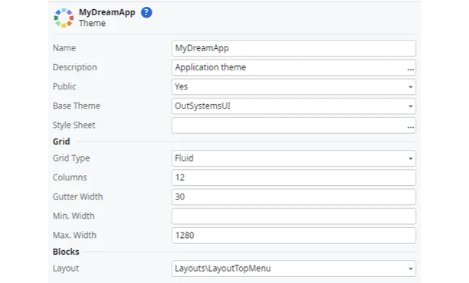
Task: Select the Public value Yes
Action: click(x=182, y=86)
